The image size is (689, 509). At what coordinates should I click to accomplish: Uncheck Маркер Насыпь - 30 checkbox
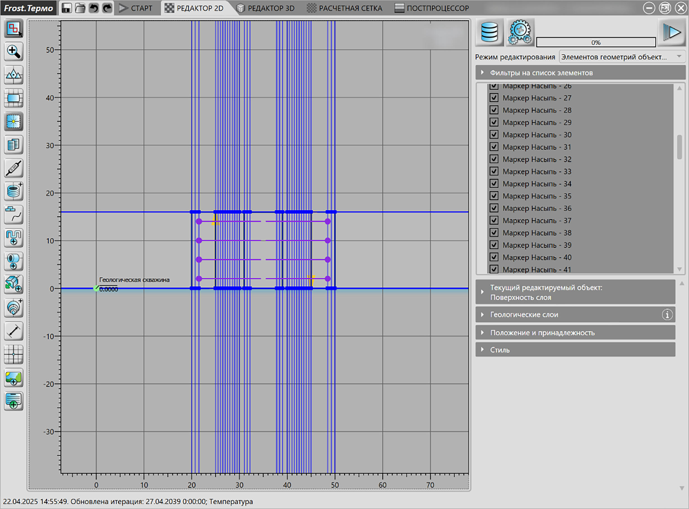[494, 135]
